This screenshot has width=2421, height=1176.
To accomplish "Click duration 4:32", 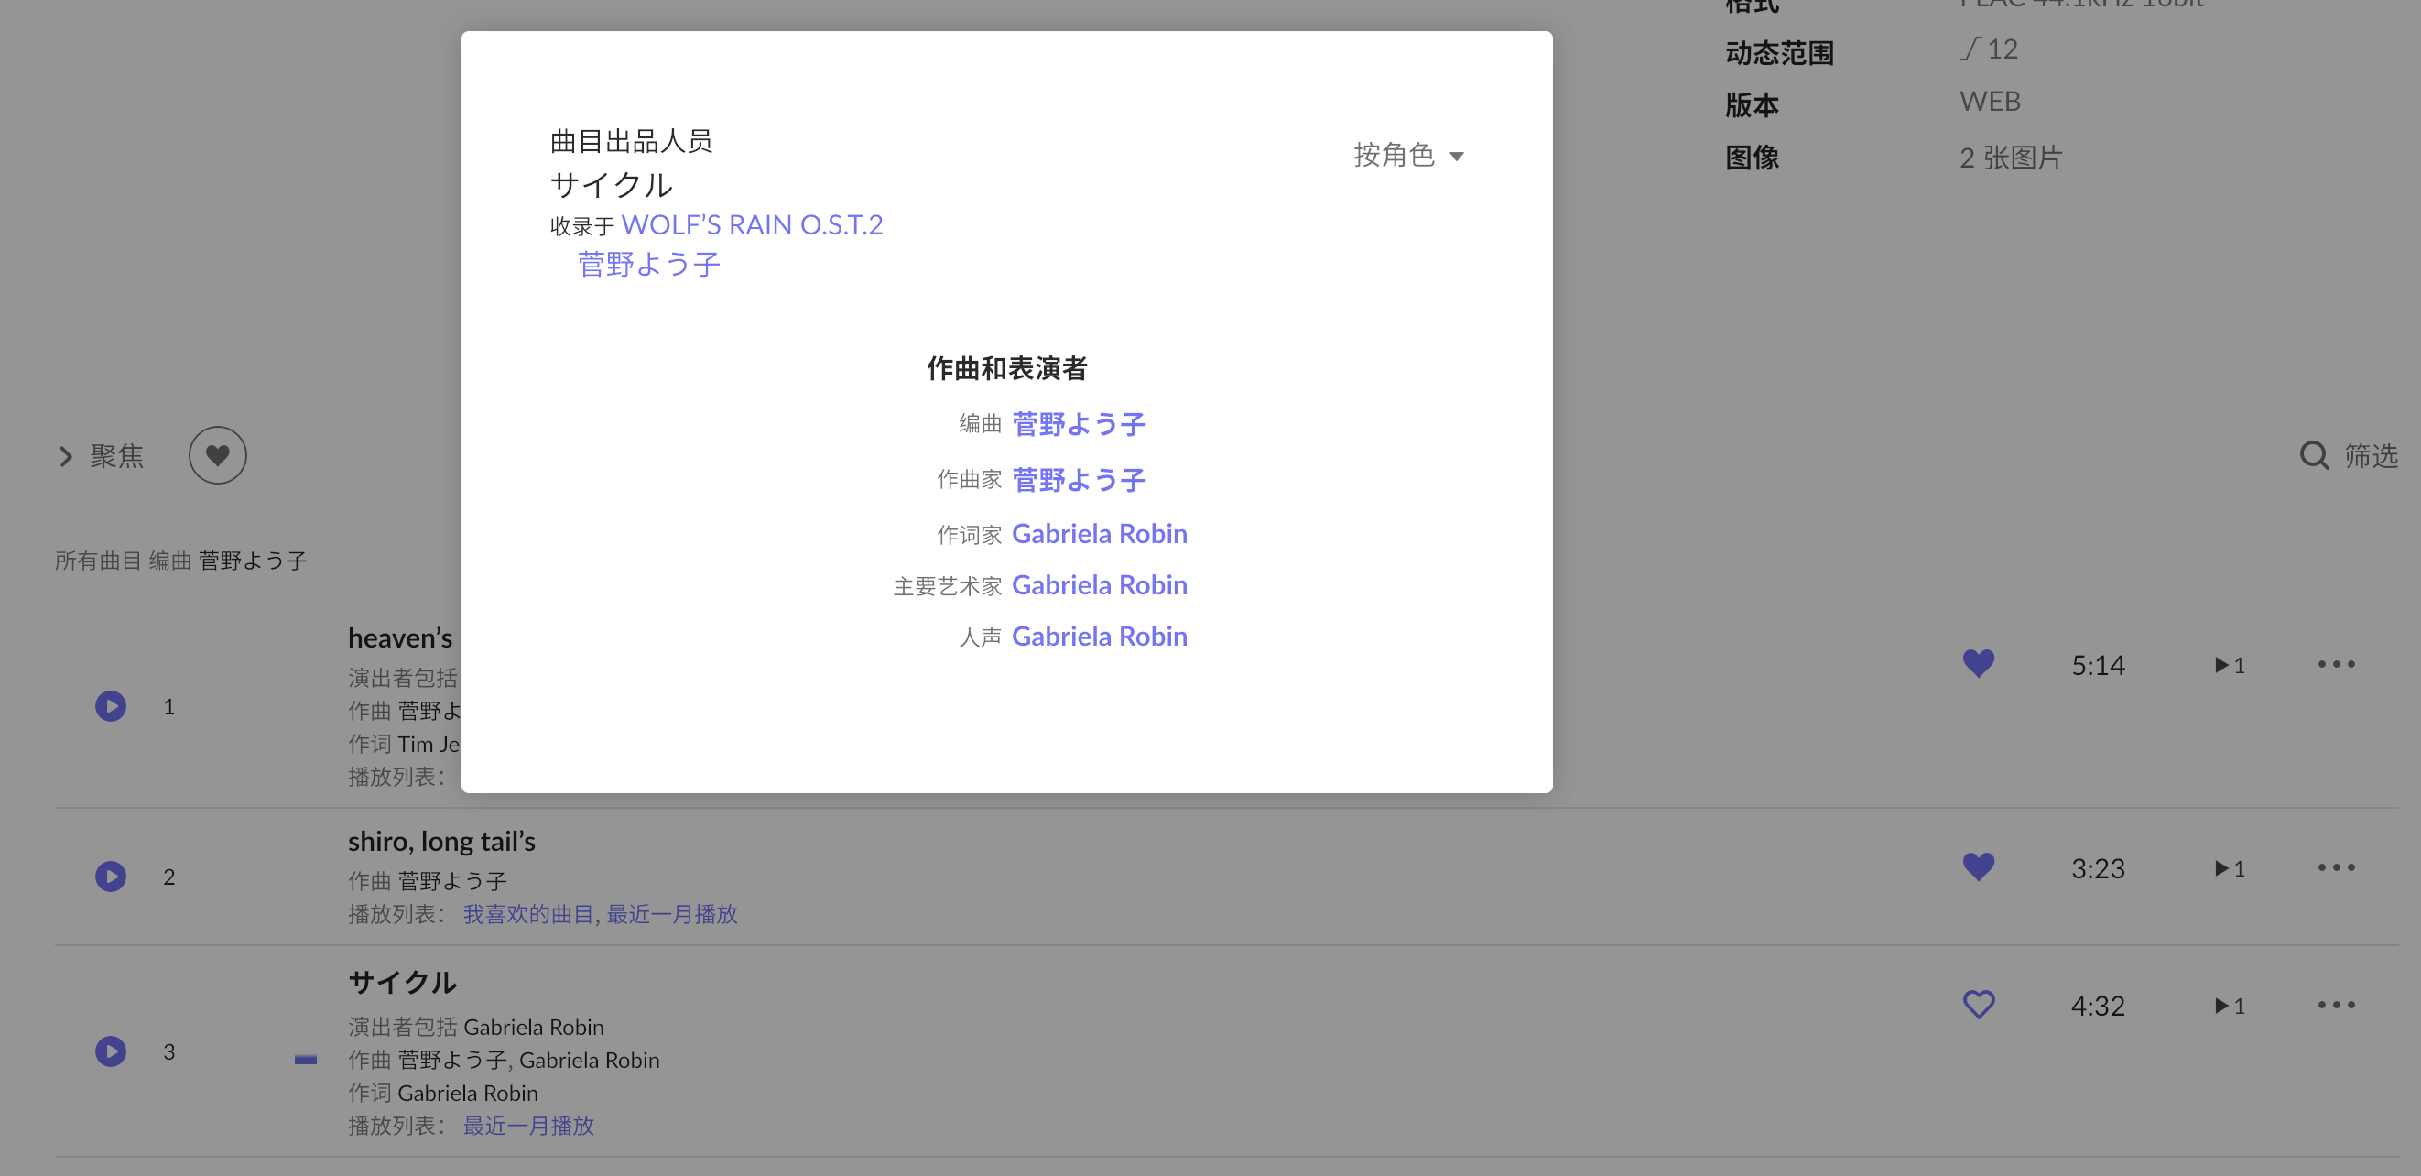I will coord(2098,1006).
